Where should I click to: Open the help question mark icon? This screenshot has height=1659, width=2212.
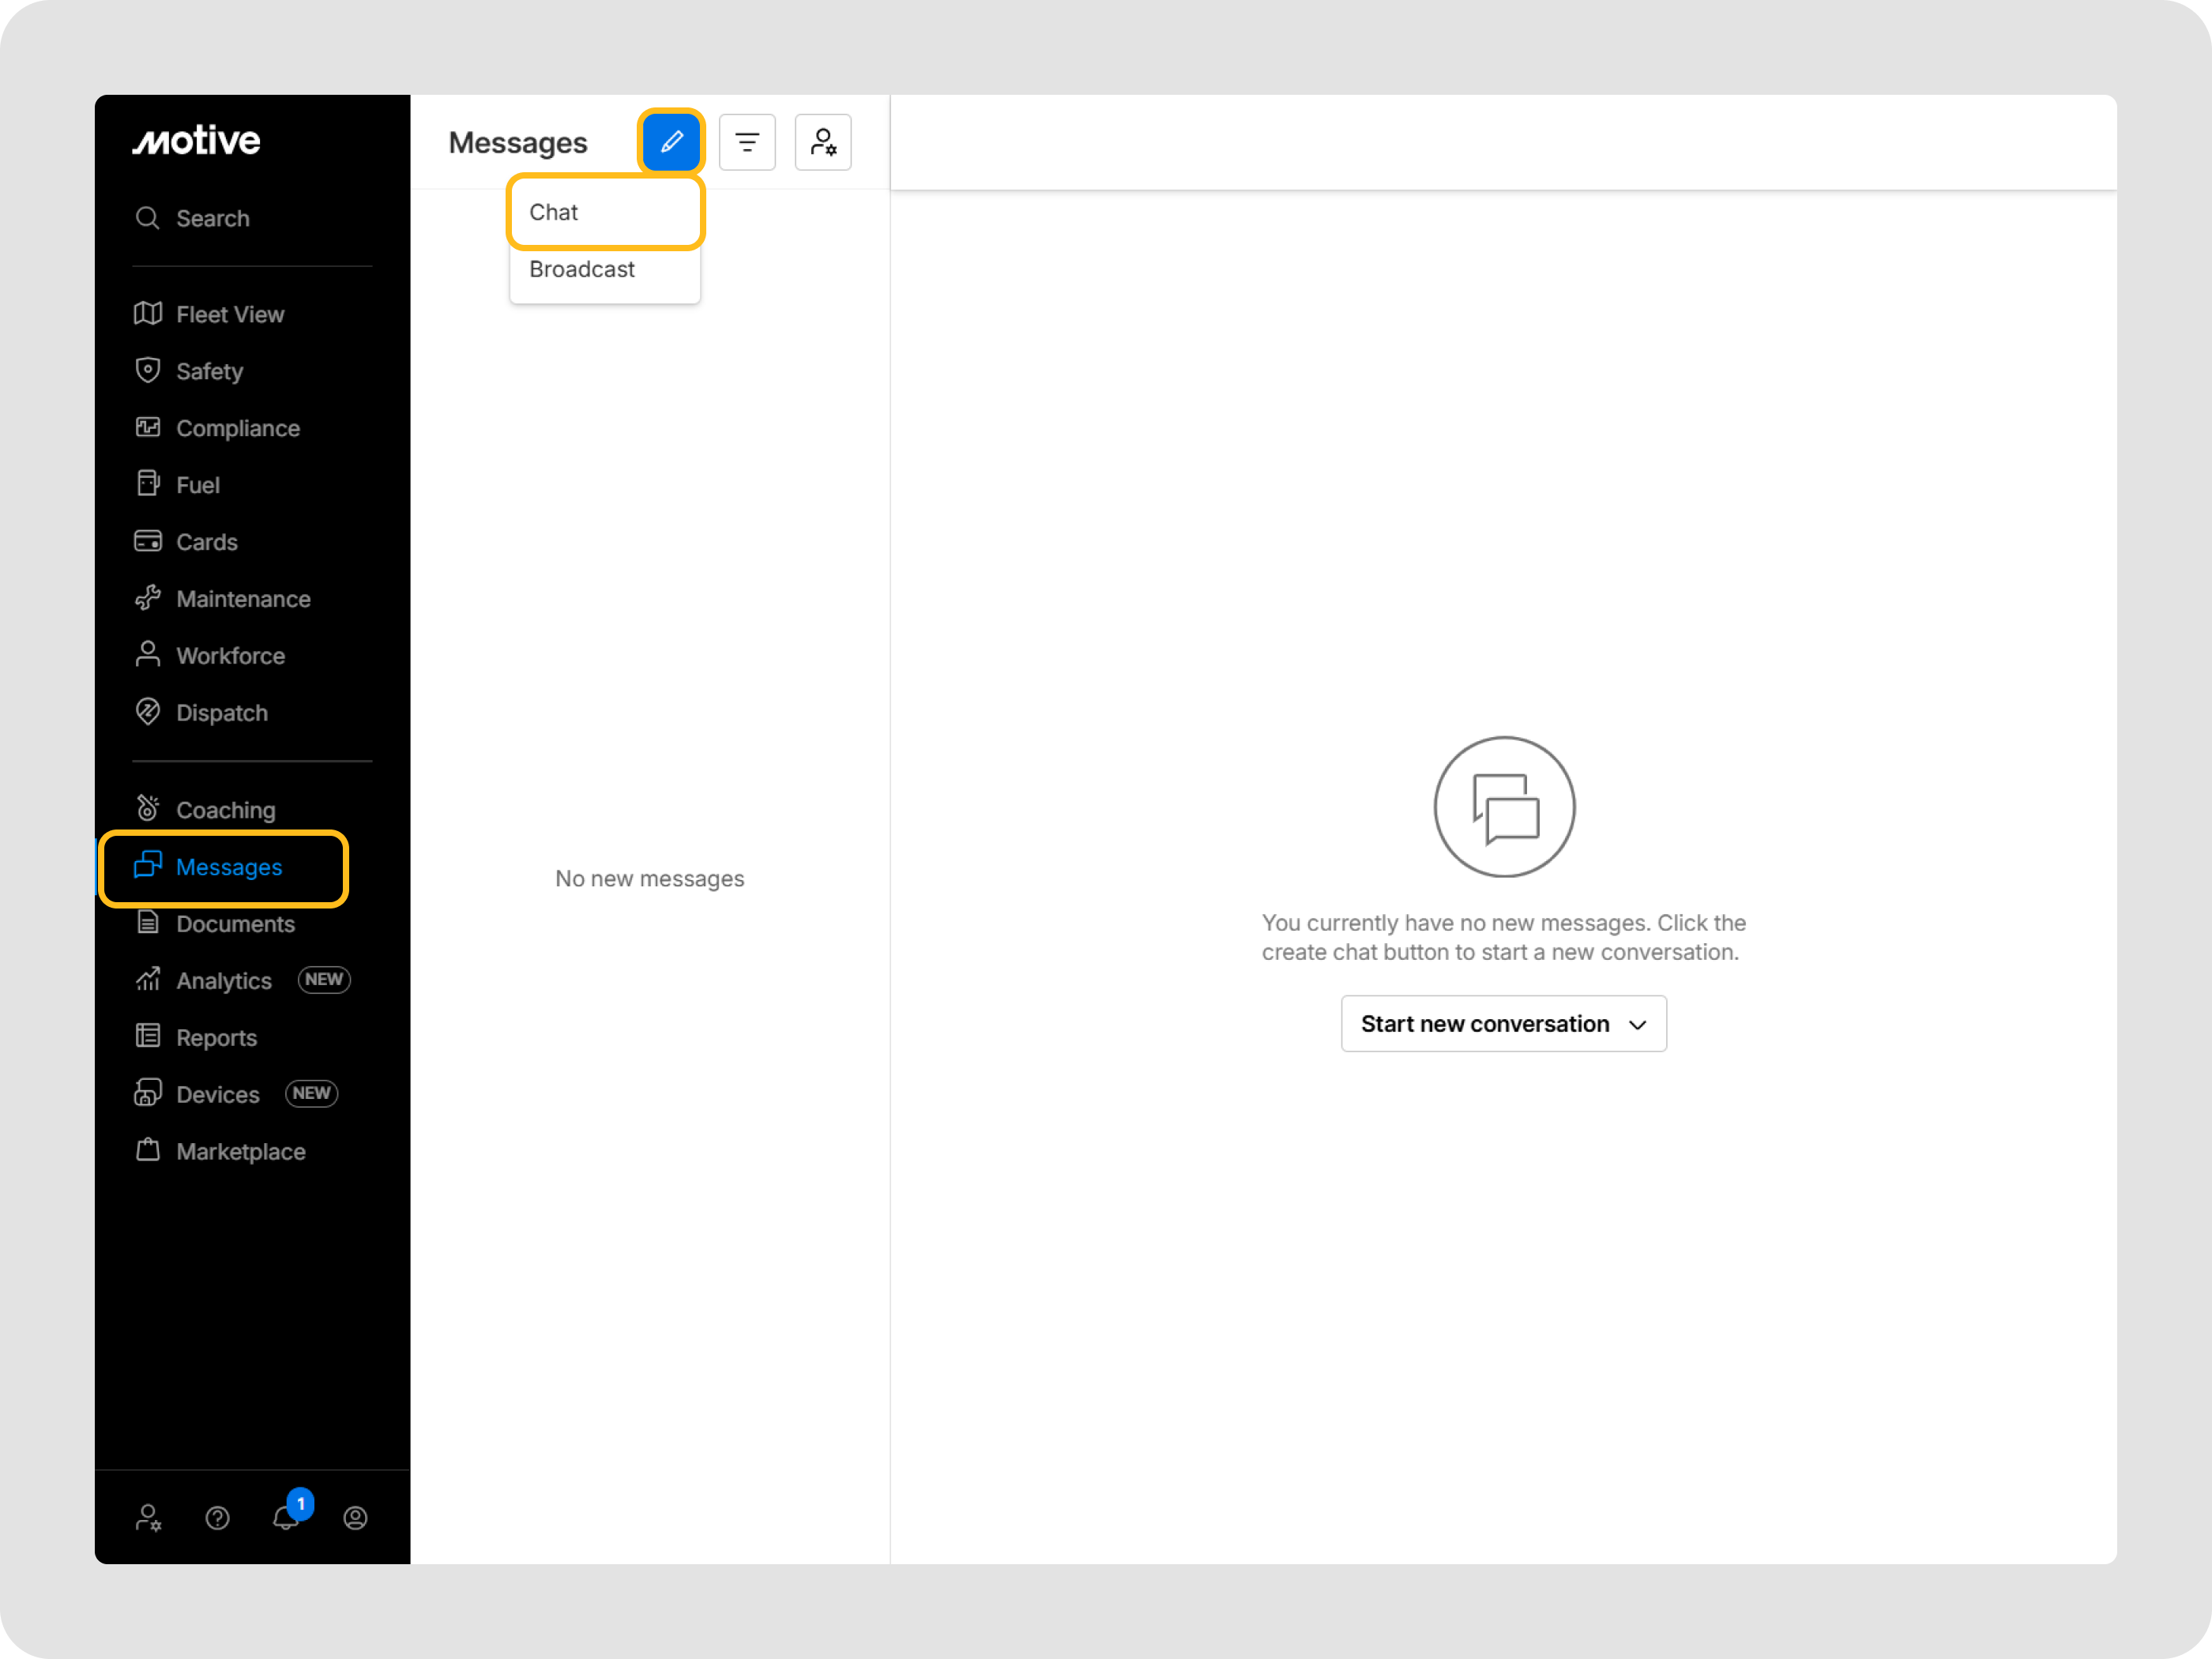pos(217,1518)
